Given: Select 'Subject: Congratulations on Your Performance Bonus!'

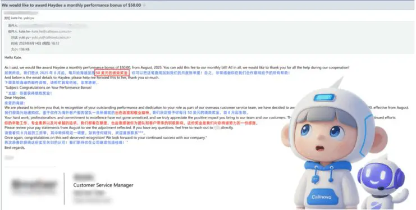Looking at the screenshot, I should 48,88.
